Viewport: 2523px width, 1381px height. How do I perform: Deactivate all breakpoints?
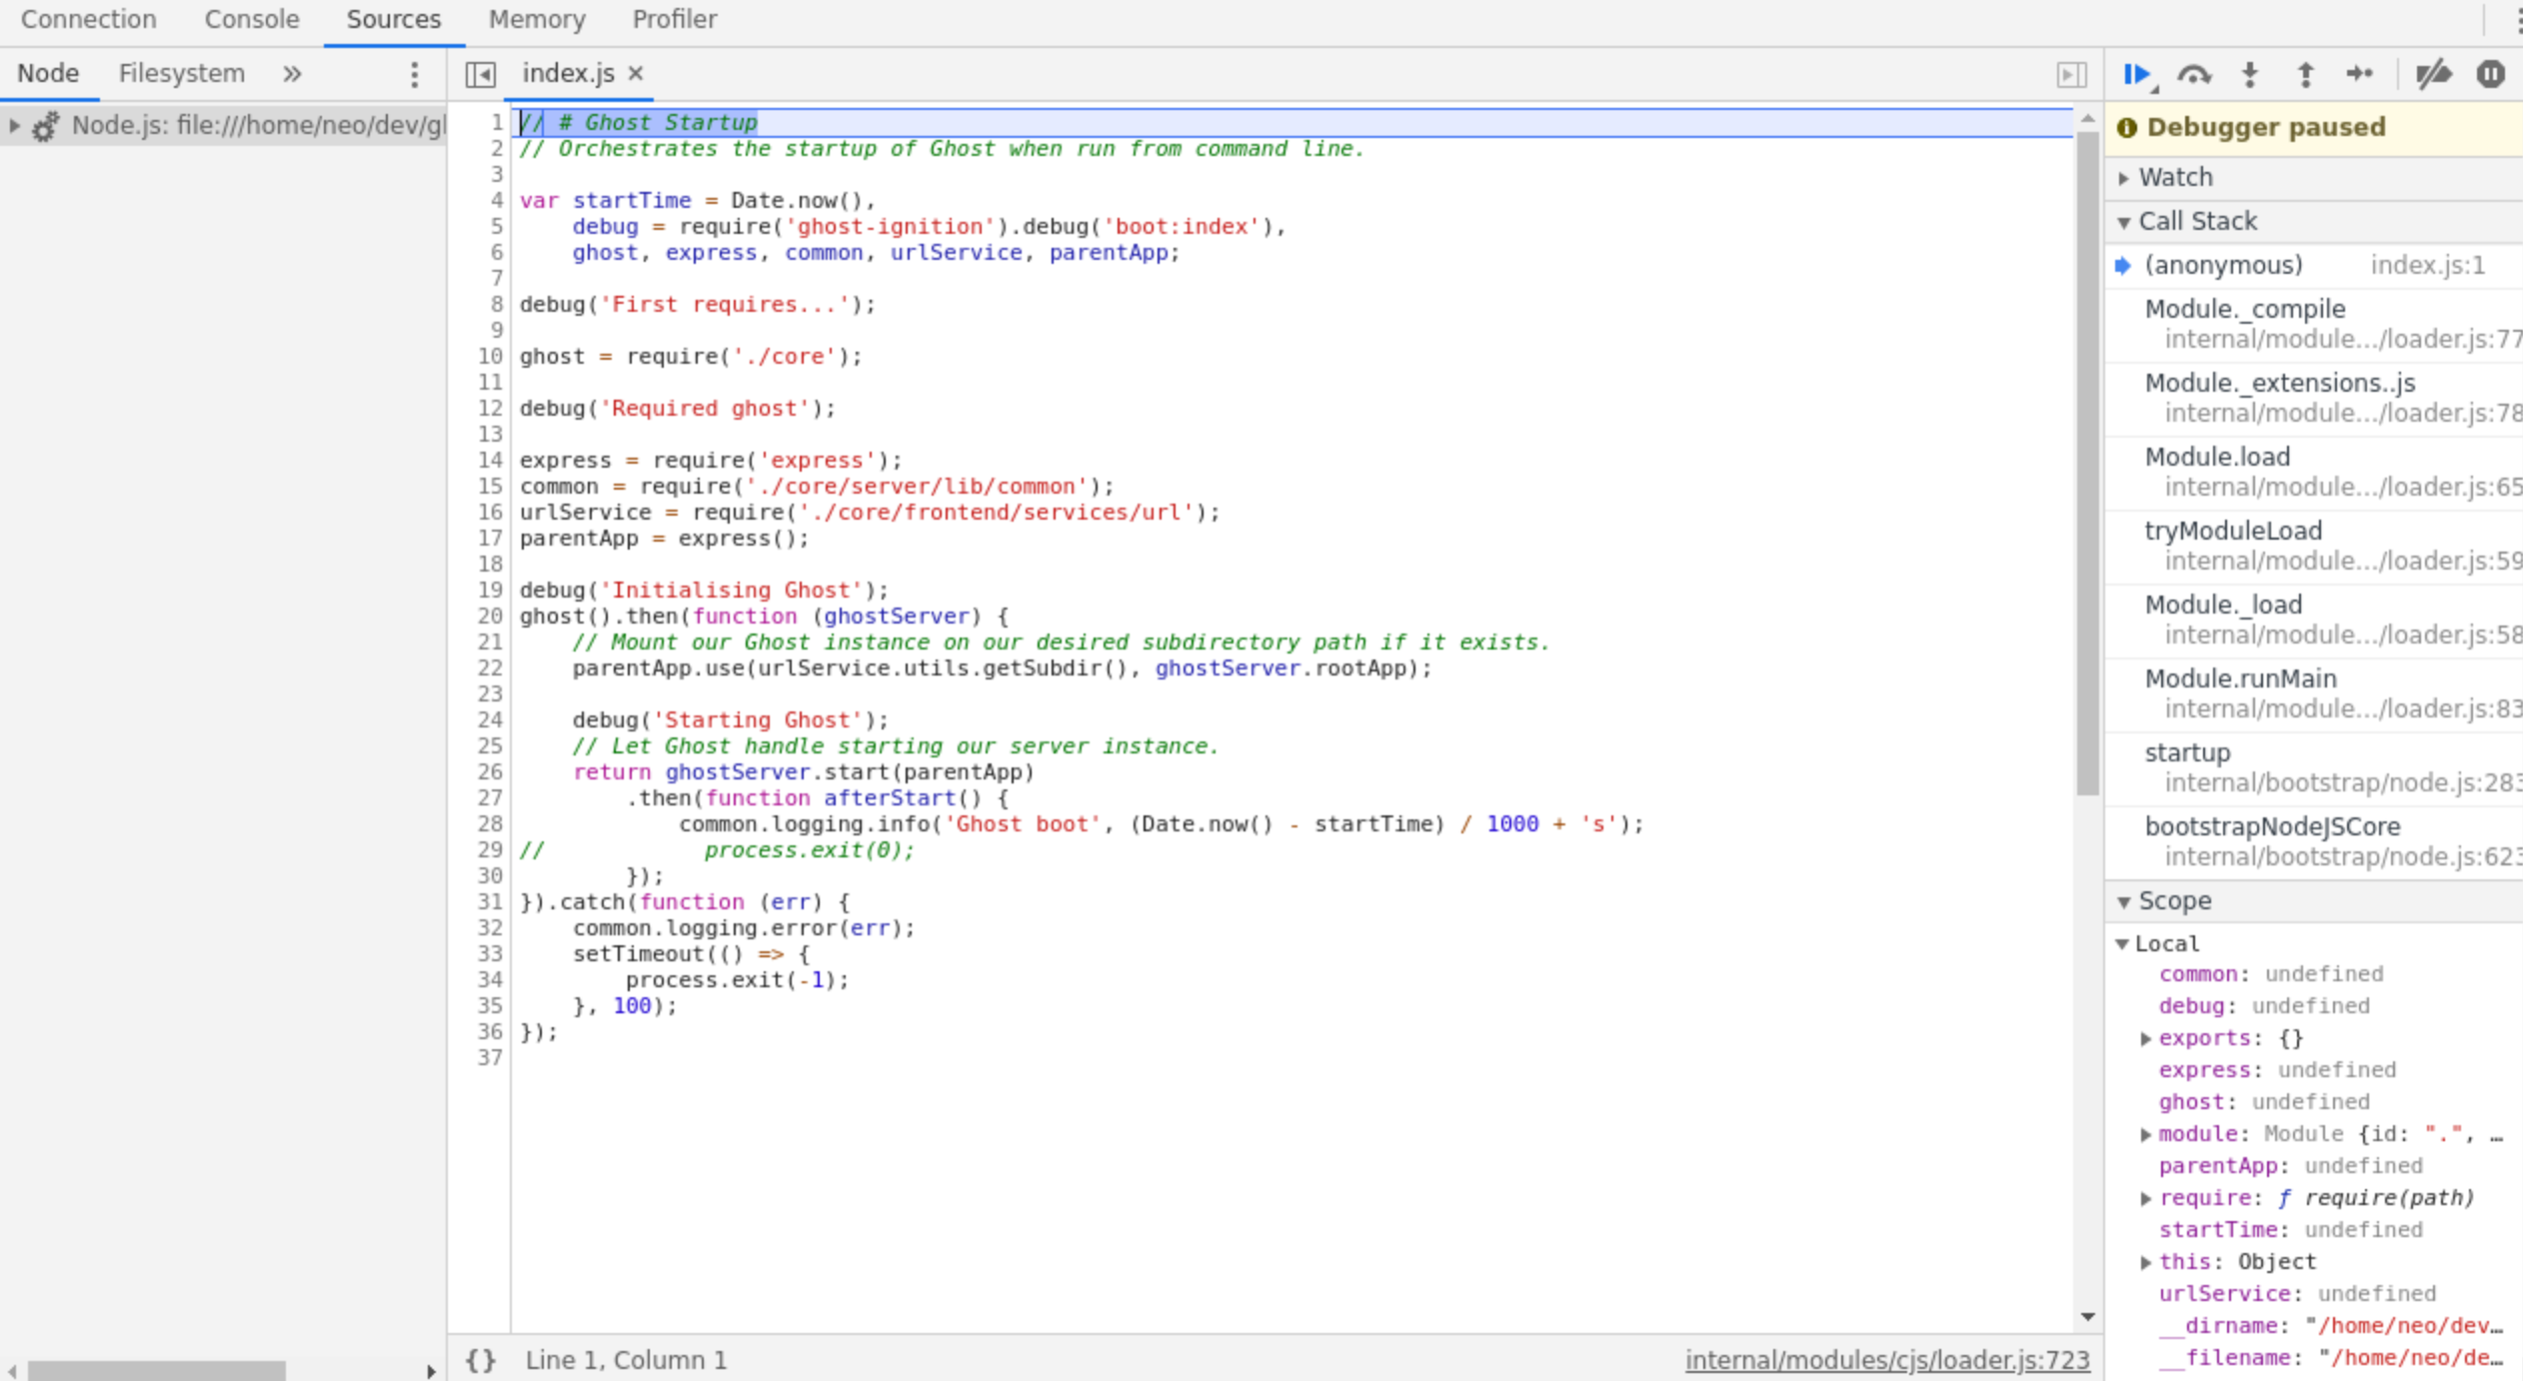pyautogui.click(x=2433, y=75)
